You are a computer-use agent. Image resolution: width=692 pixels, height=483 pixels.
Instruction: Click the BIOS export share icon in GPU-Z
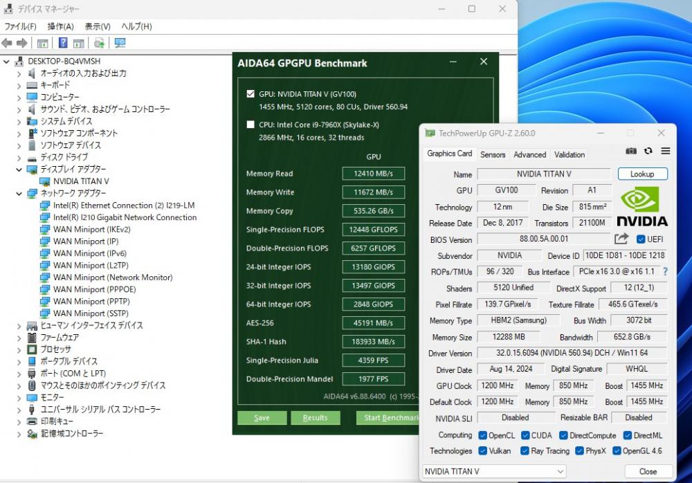click(x=621, y=239)
